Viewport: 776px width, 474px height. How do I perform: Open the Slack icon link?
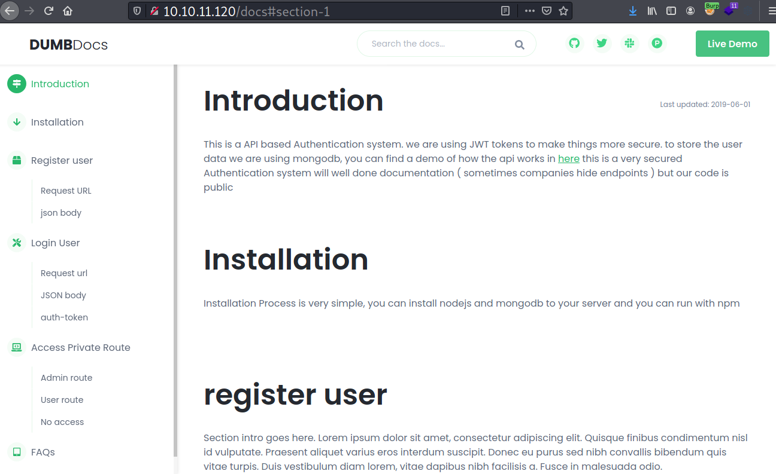click(x=629, y=44)
